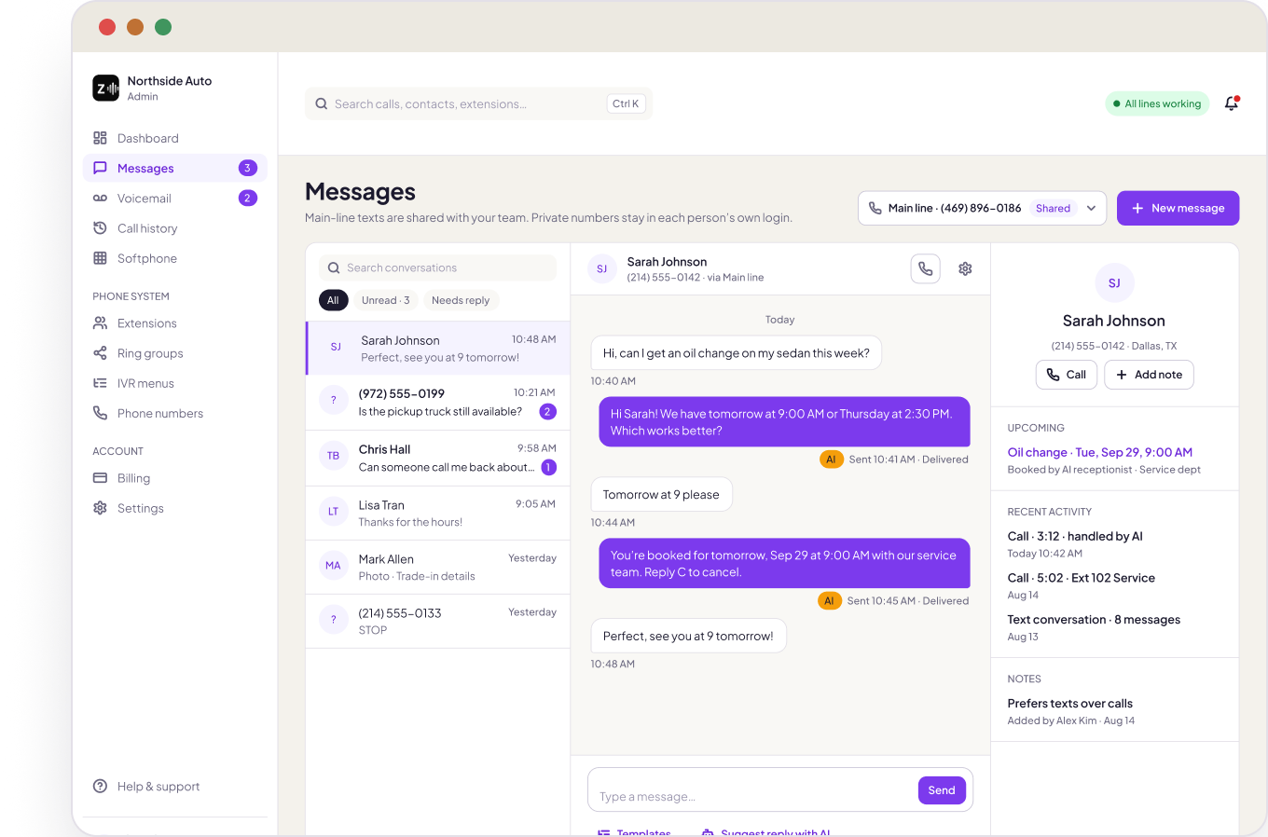Screen dimensions: 1268x837
Task: Open Help & support
Action: click(175, 787)
